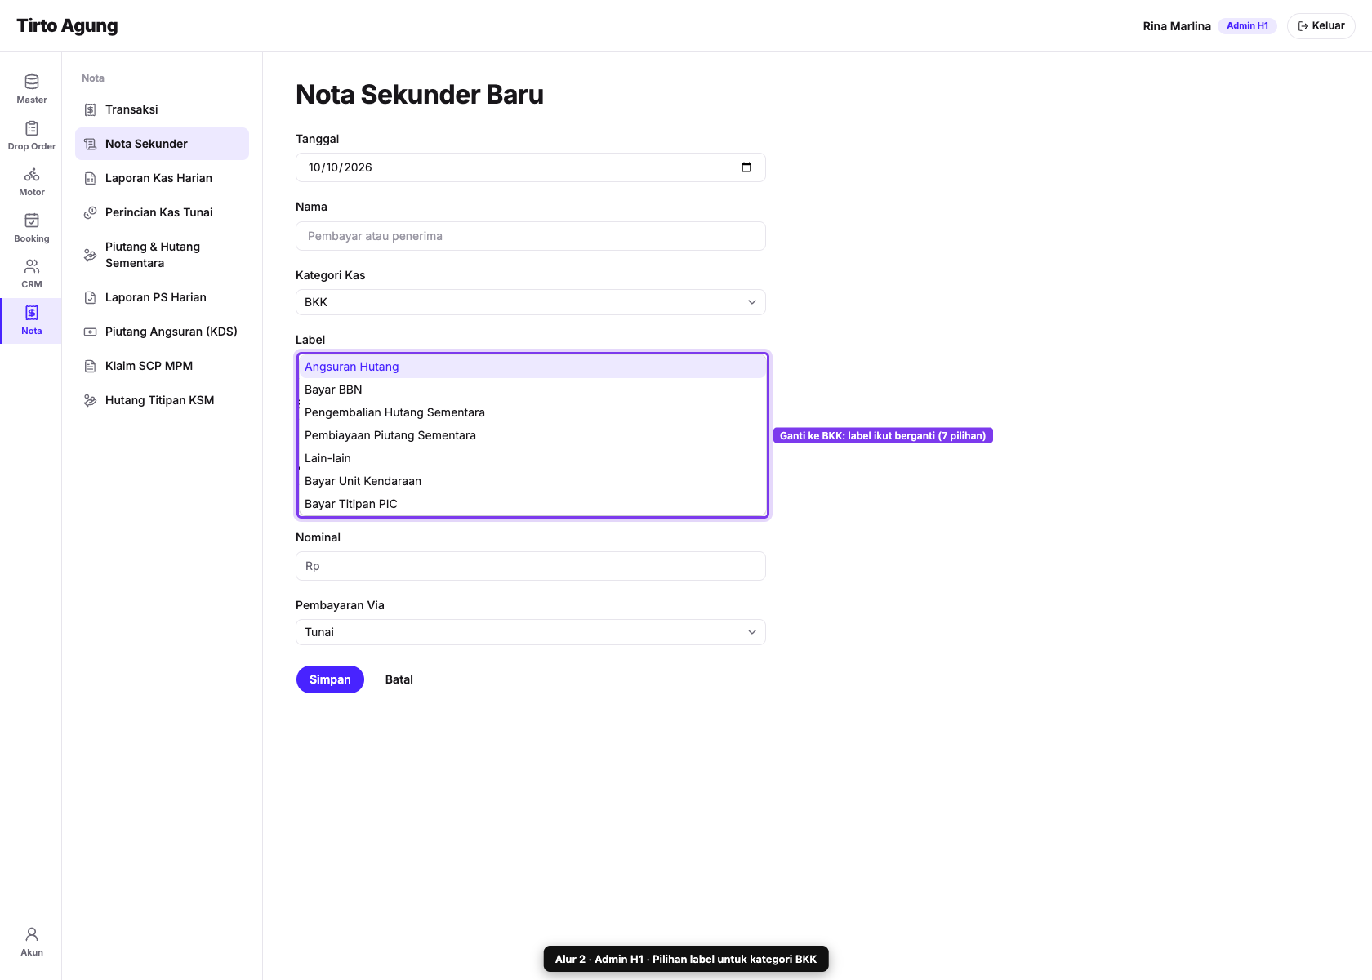Click the Rina Marlina user name
The image size is (1372, 980).
click(1177, 26)
